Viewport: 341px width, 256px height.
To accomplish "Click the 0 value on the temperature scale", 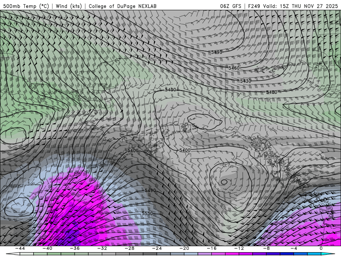I will [x=321, y=248].
